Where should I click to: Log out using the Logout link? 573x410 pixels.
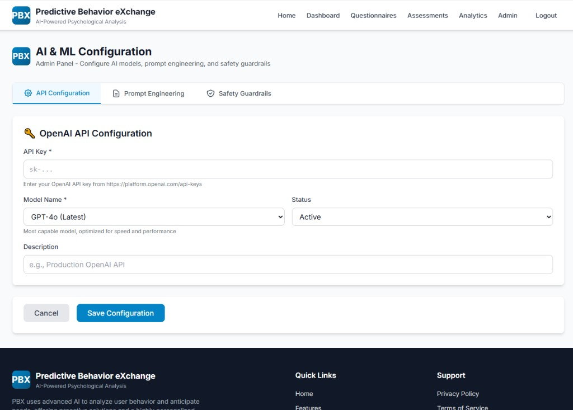[x=546, y=15]
